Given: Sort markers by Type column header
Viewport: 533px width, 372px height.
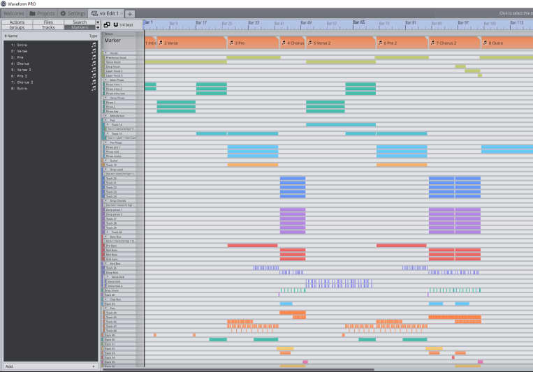Looking at the screenshot, I should point(93,36).
